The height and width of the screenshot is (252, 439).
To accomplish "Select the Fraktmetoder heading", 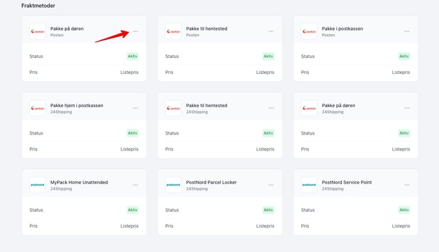I will tap(38, 6).
